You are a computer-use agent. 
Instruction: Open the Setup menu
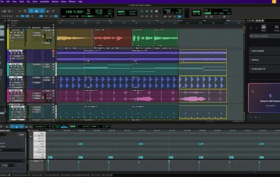(x=63, y=1)
